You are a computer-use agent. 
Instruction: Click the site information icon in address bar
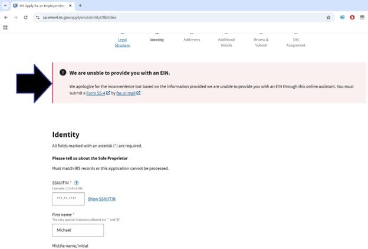point(38,17)
